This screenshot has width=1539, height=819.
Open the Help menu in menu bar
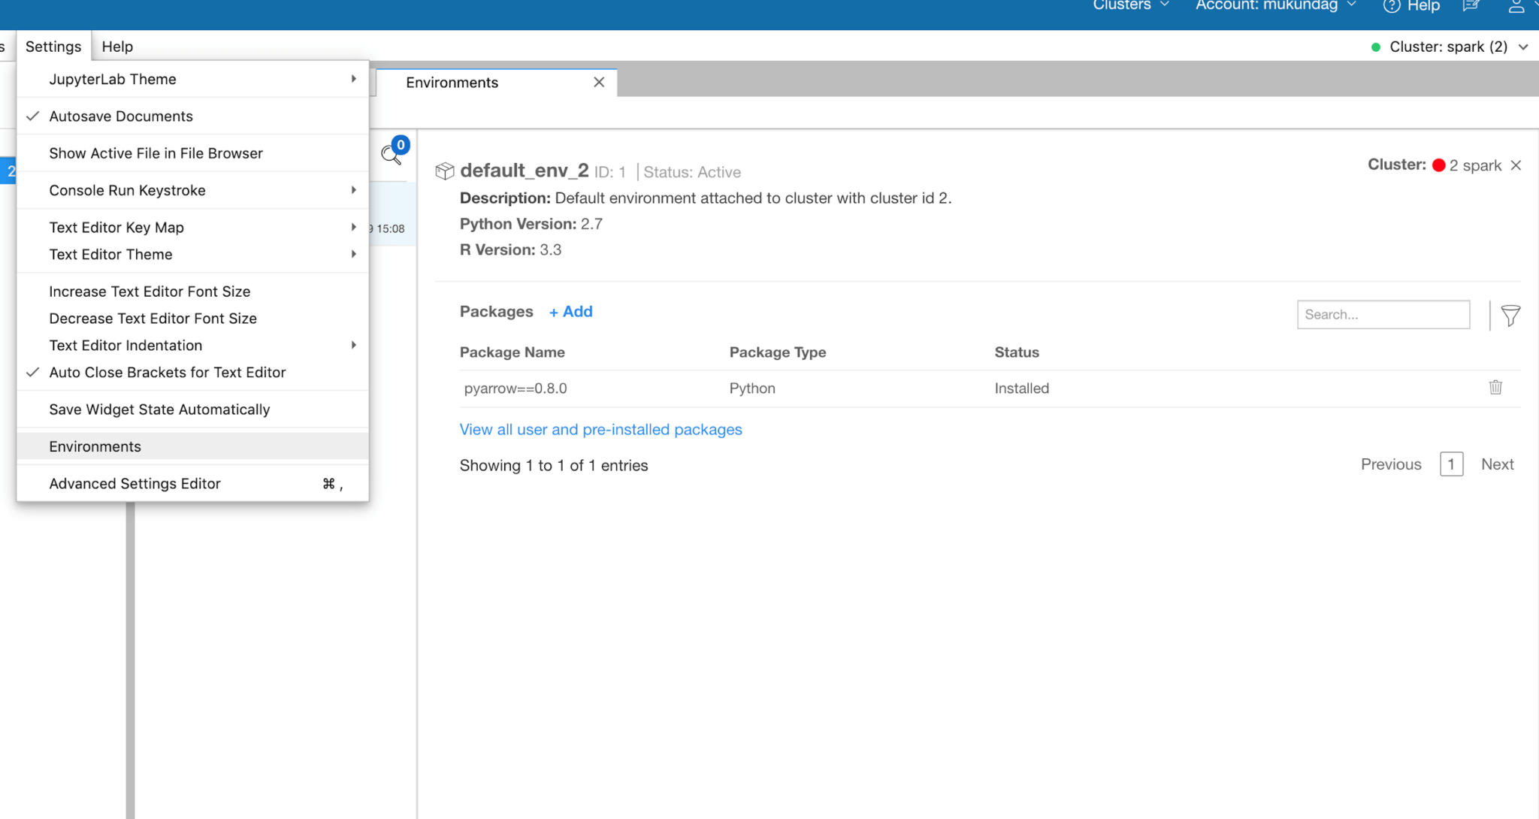coord(117,46)
